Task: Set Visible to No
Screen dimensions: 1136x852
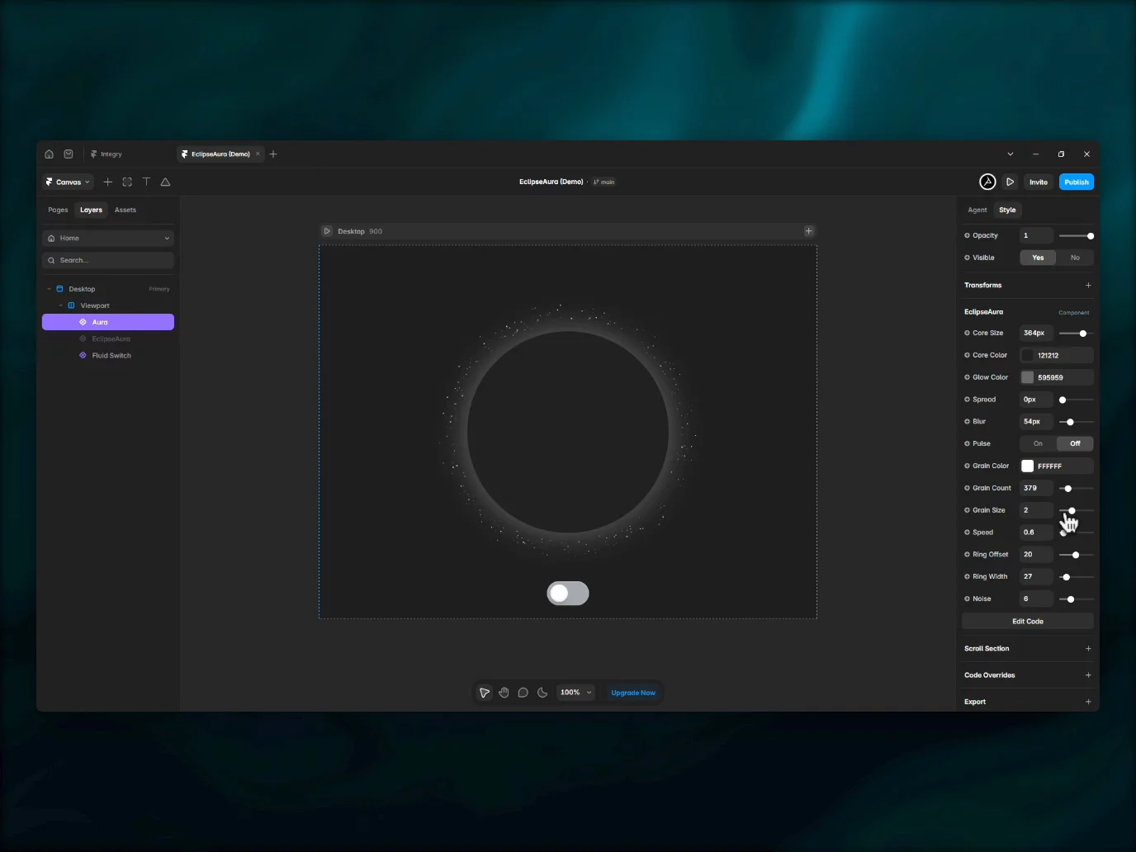Action: (1075, 258)
